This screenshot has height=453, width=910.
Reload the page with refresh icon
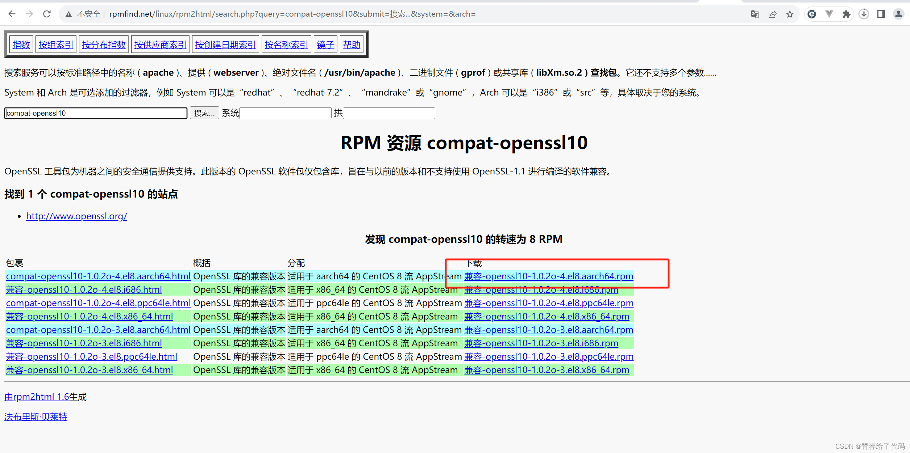pyautogui.click(x=47, y=14)
